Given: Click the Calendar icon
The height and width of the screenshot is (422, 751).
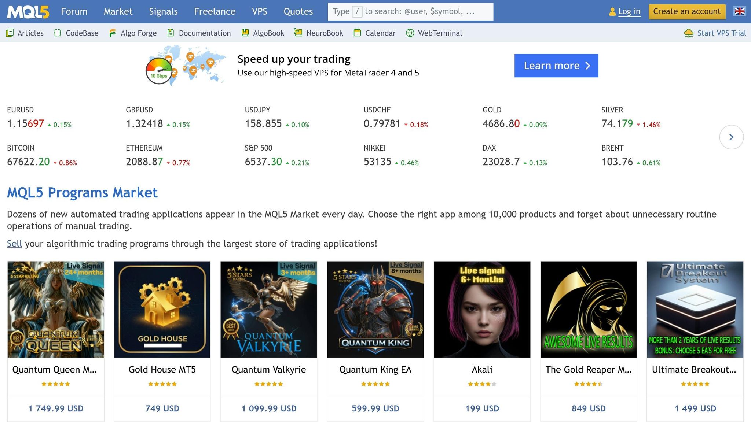Looking at the screenshot, I should (x=357, y=33).
